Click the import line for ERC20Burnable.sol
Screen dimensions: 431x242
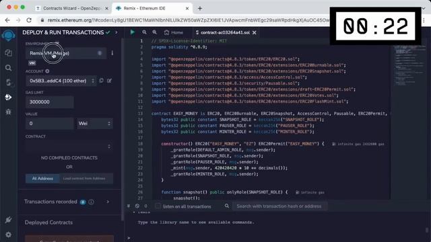pyautogui.click(x=248, y=65)
